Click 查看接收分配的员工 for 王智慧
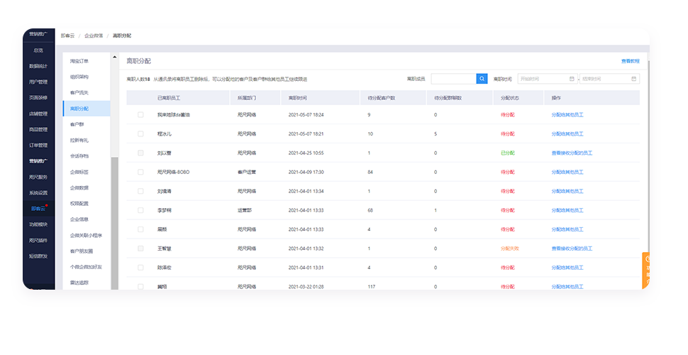The height and width of the screenshot is (355, 688). pos(572,248)
